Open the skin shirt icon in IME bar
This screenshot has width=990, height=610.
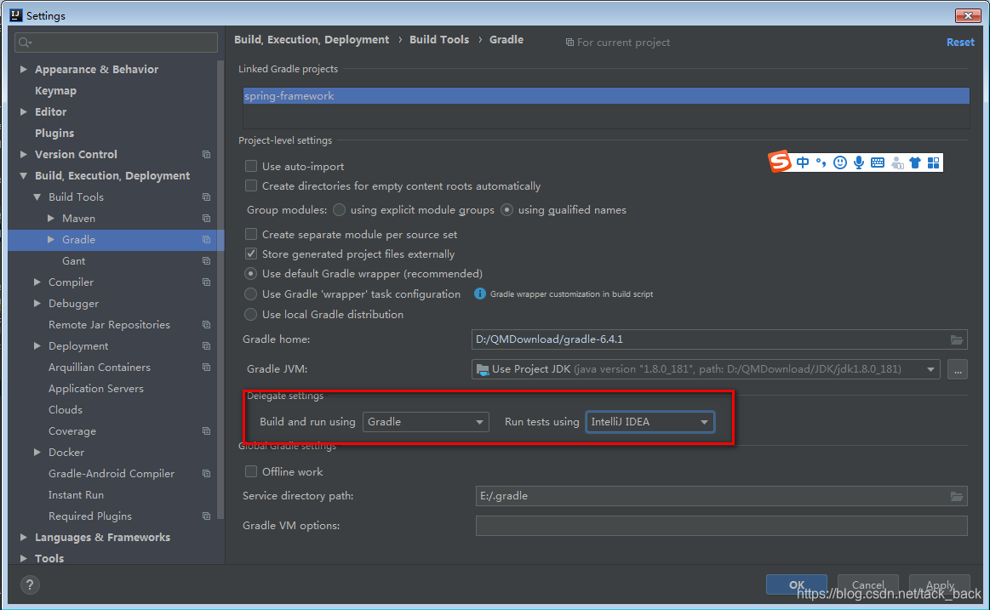click(x=915, y=162)
